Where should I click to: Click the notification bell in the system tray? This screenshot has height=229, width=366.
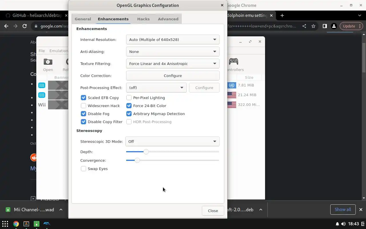point(337,224)
